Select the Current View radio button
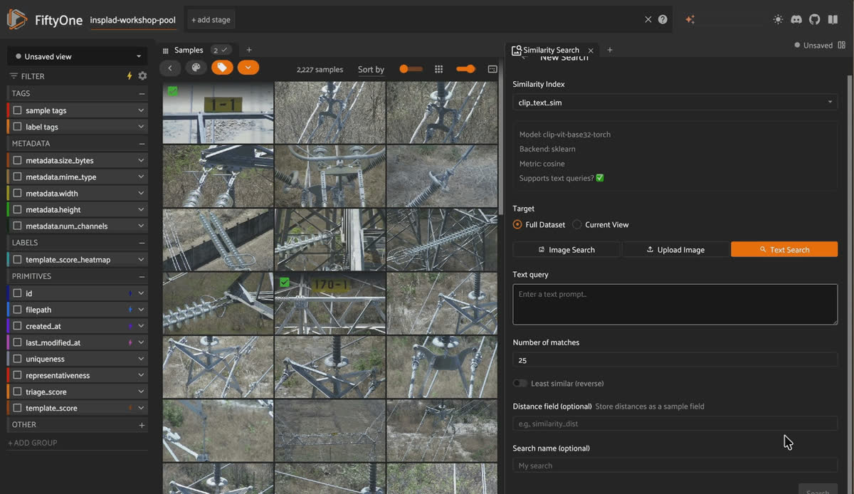 [577, 224]
